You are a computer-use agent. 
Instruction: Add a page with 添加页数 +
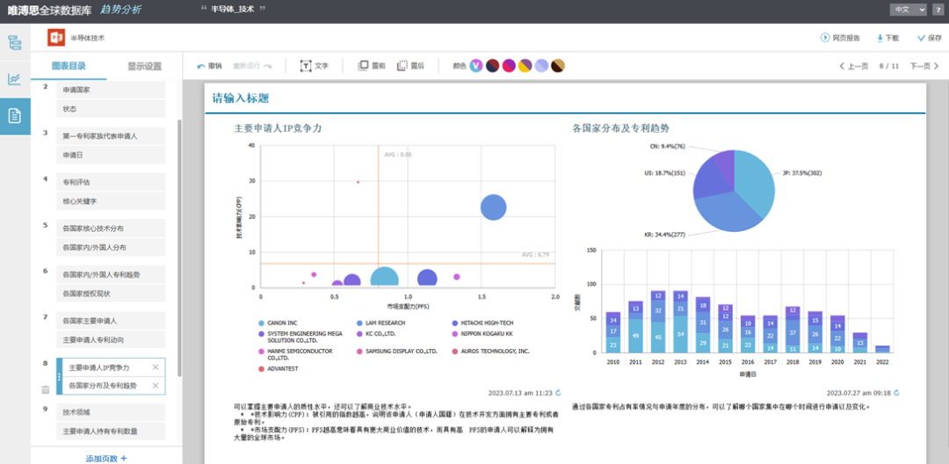click(106, 458)
